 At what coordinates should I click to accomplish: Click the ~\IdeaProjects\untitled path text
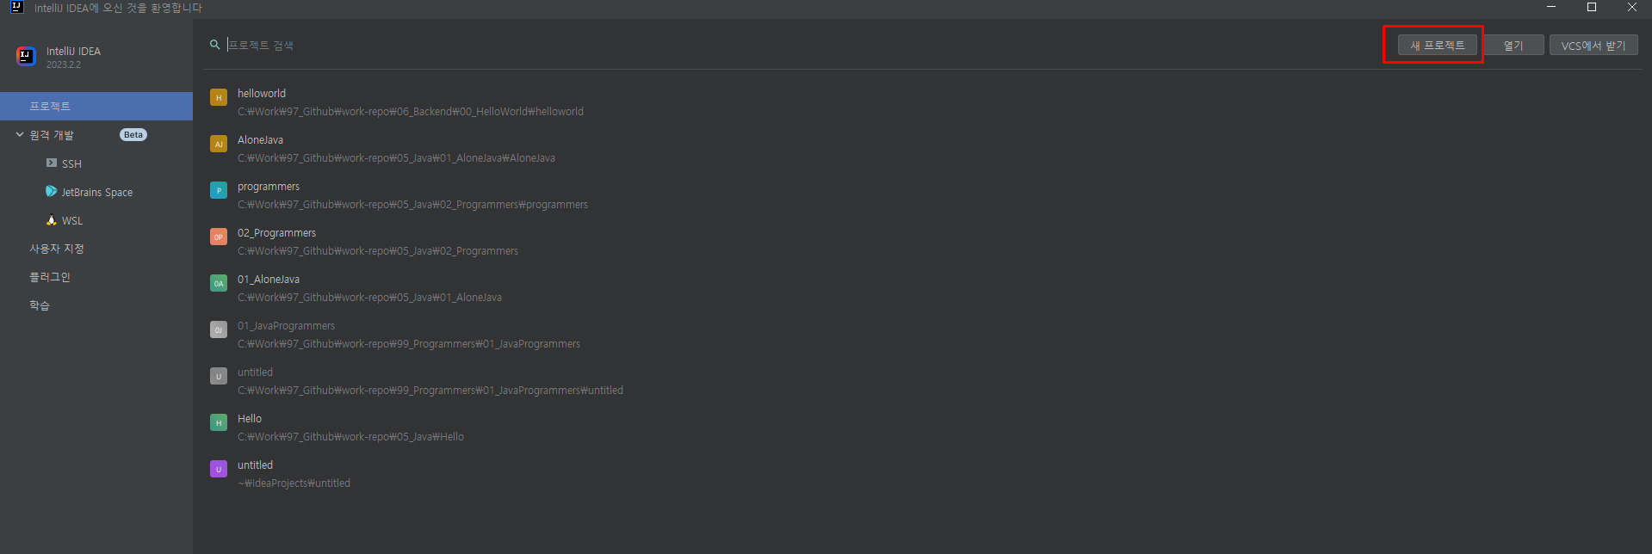coord(294,483)
